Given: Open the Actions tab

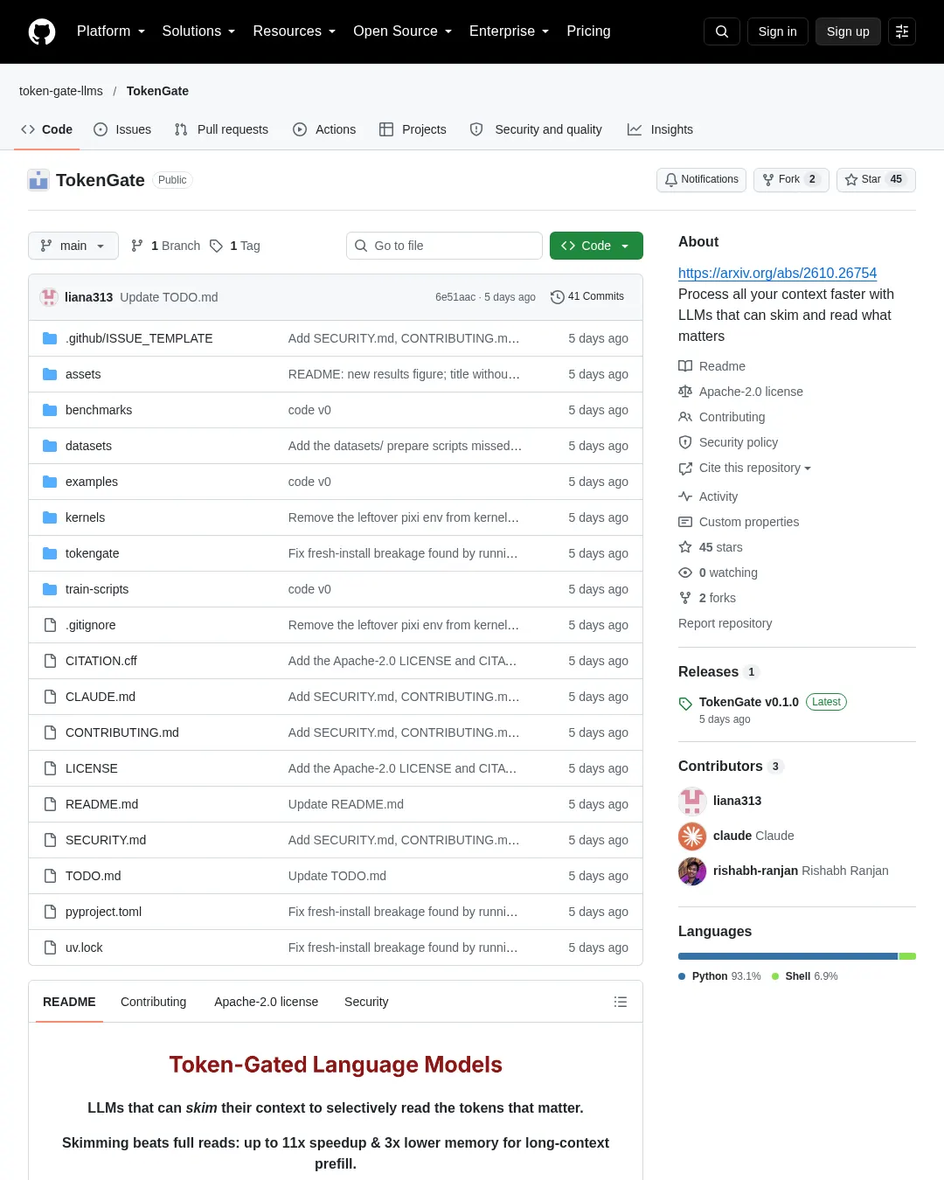Looking at the screenshot, I should click(324, 129).
